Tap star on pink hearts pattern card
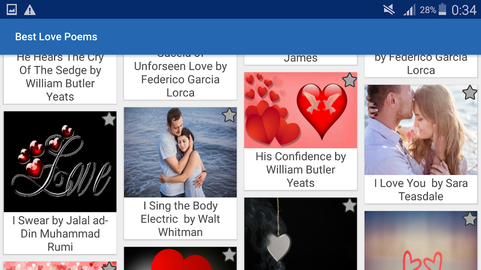This screenshot has height=270, width=481. coord(109,266)
